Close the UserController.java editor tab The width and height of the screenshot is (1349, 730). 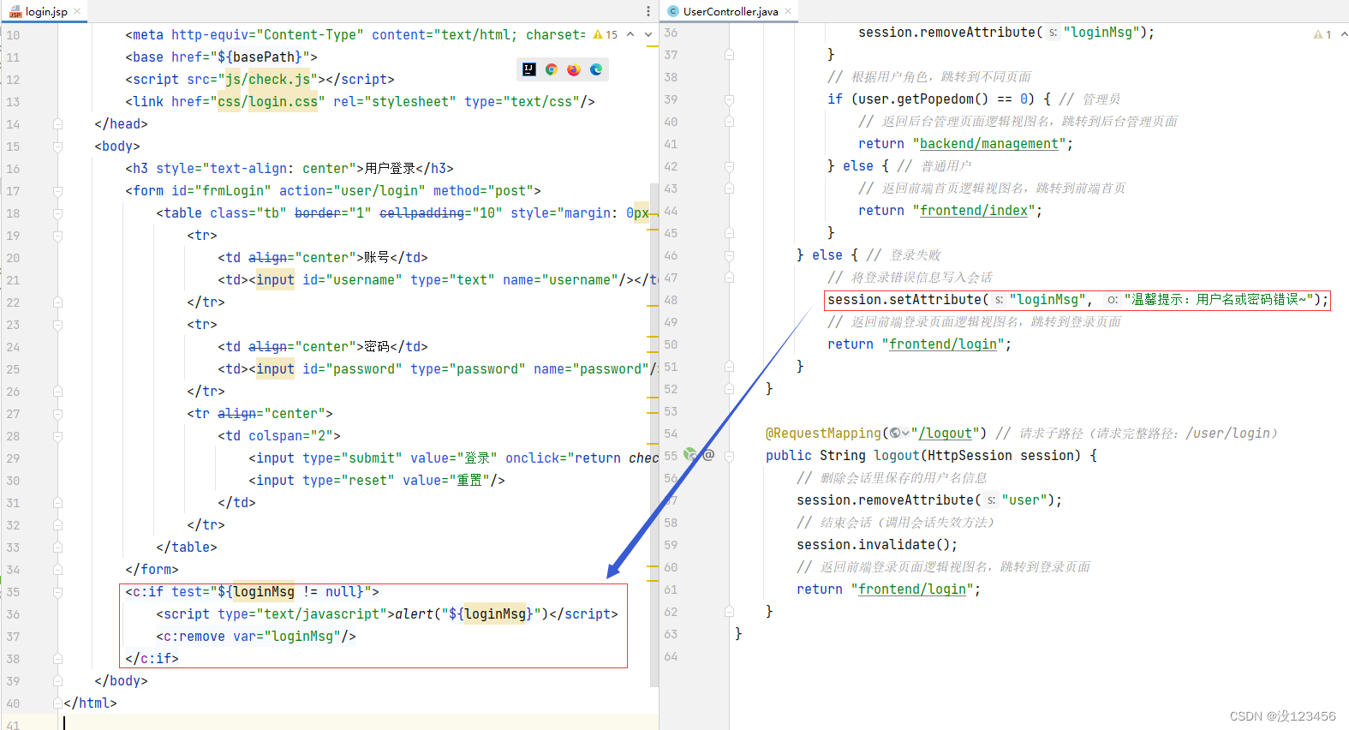pyautogui.click(x=788, y=11)
